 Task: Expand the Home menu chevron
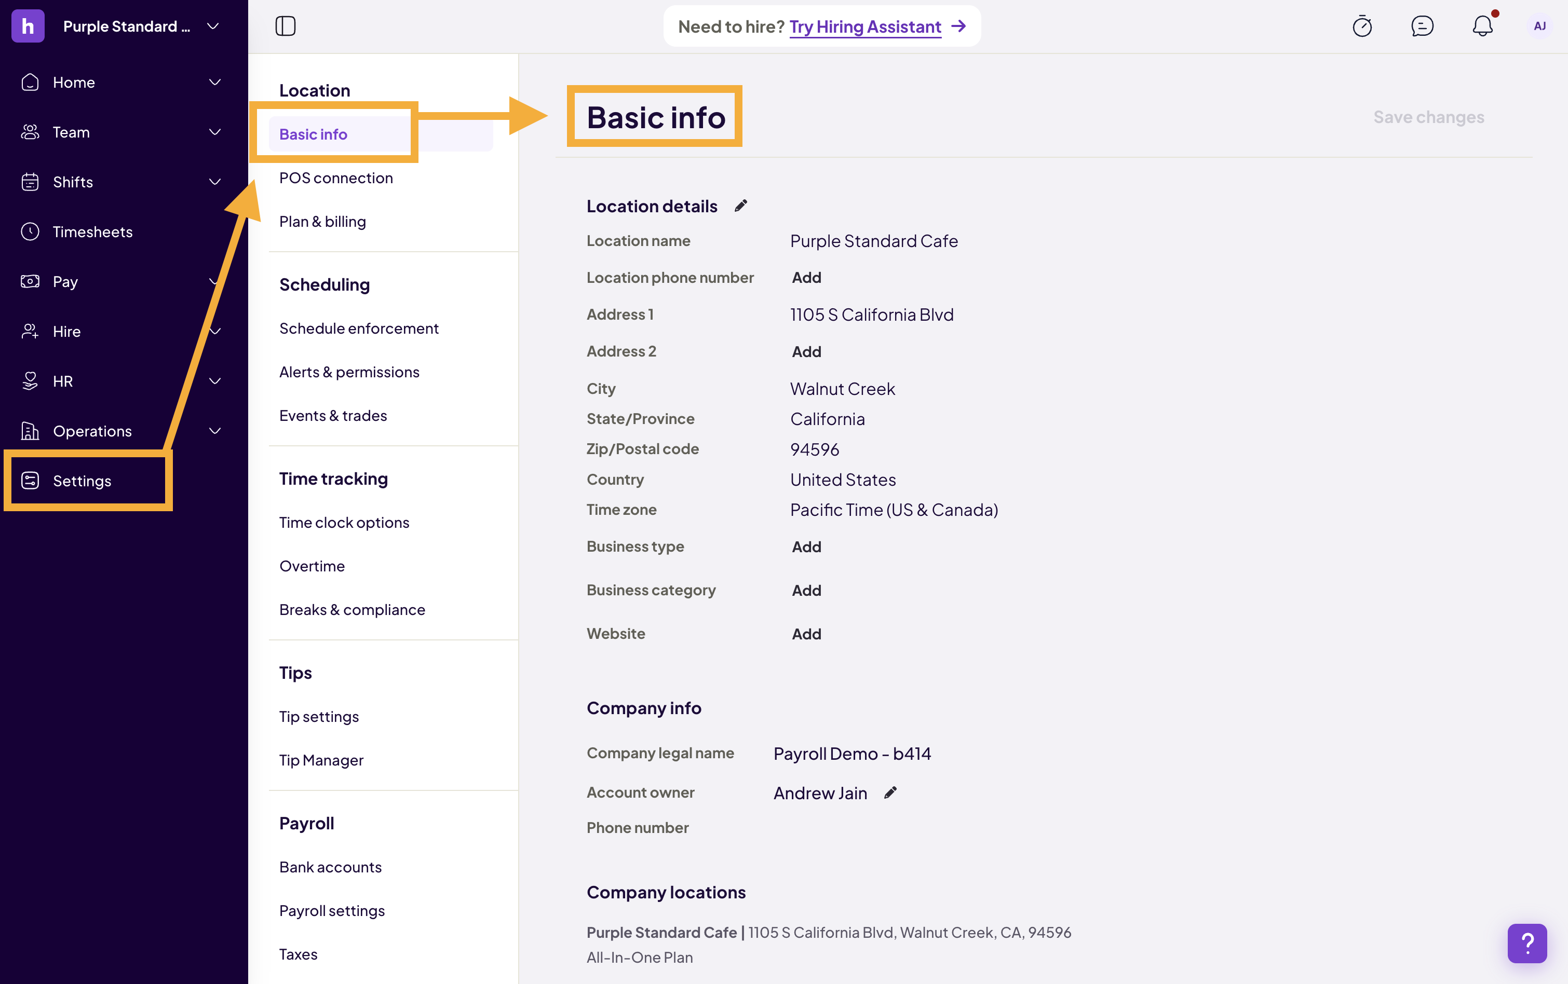click(x=215, y=82)
